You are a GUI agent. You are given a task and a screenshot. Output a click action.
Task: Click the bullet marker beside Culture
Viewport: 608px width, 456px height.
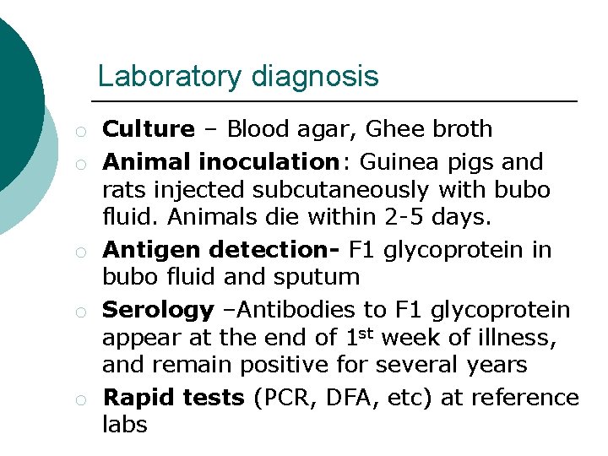(x=81, y=132)
